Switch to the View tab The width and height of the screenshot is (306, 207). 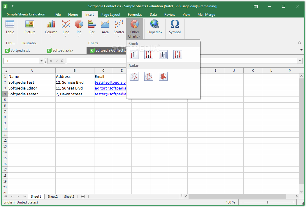pyautogui.click(x=186, y=15)
